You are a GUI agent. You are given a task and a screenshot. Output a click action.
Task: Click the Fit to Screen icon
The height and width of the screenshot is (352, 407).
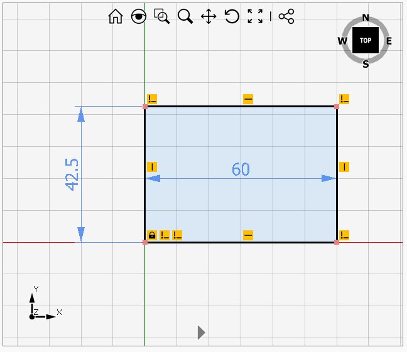[x=255, y=17]
